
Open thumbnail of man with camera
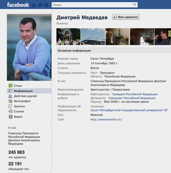tap(163, 37)
